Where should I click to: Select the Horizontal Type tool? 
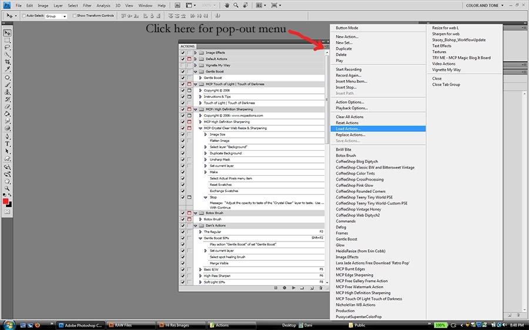(x=7, y=144)
